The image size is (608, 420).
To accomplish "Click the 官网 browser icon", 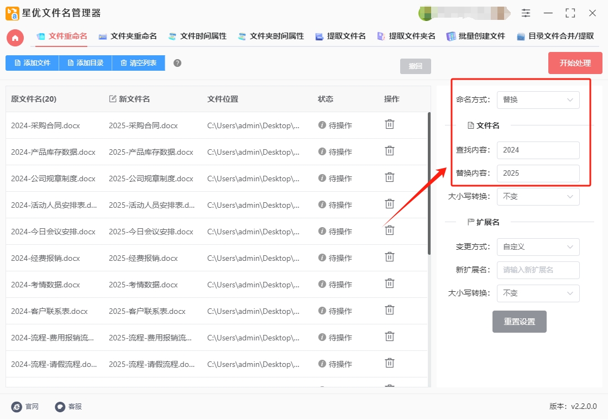I will (17, 406).
